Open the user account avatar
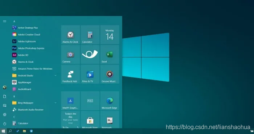The height and width of the screenshot is (134, 254). [x=5, y=87]
